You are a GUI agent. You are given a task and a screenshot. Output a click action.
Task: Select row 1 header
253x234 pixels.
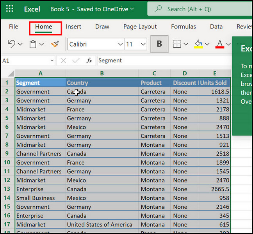tap(7, 83)
